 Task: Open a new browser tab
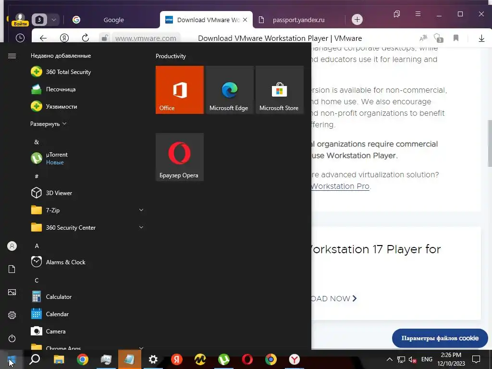pyautogui.click(x=357, y=20)
